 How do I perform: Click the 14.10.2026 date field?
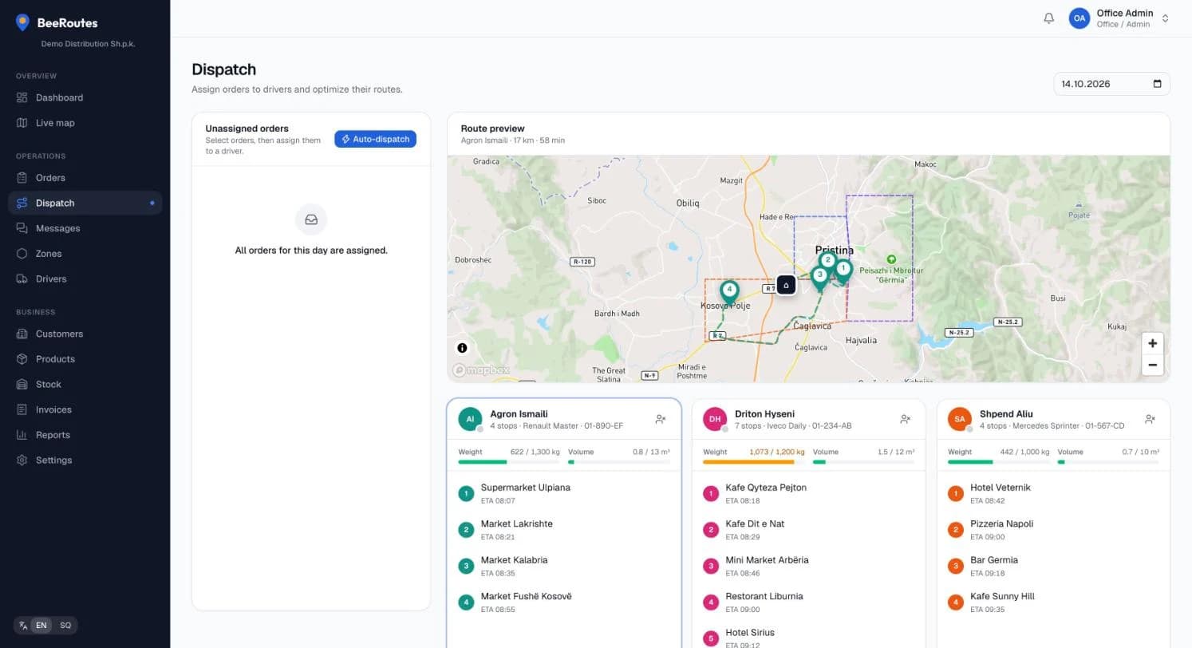[1111, 84]
